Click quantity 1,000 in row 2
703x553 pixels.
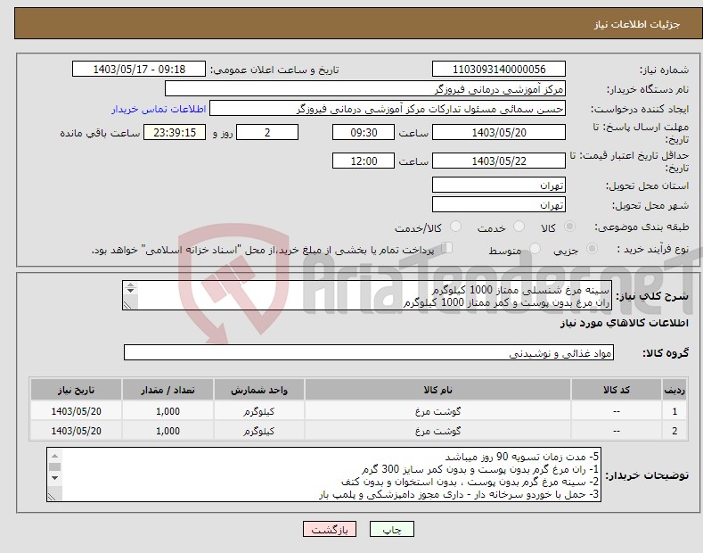[x=168, y=431]
